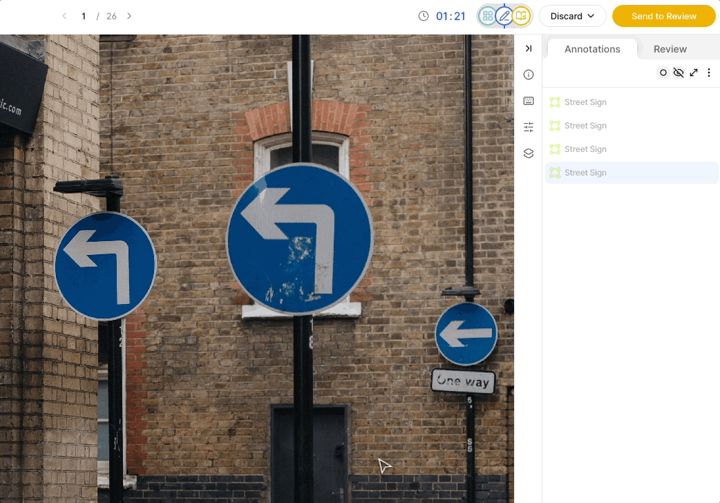Image resolution: width=720 pixels, height=503 pixels.
Task: Switch to the grid overview stage
Action: coord(488,16)
